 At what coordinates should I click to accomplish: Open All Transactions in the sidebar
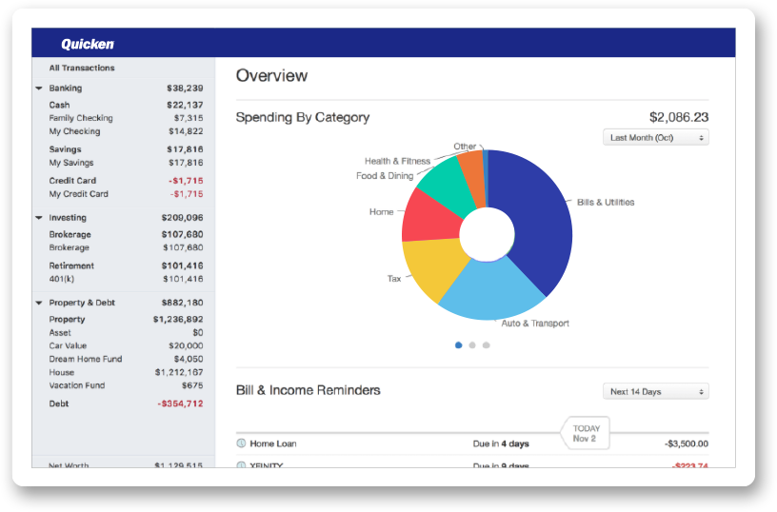[82, 68]
